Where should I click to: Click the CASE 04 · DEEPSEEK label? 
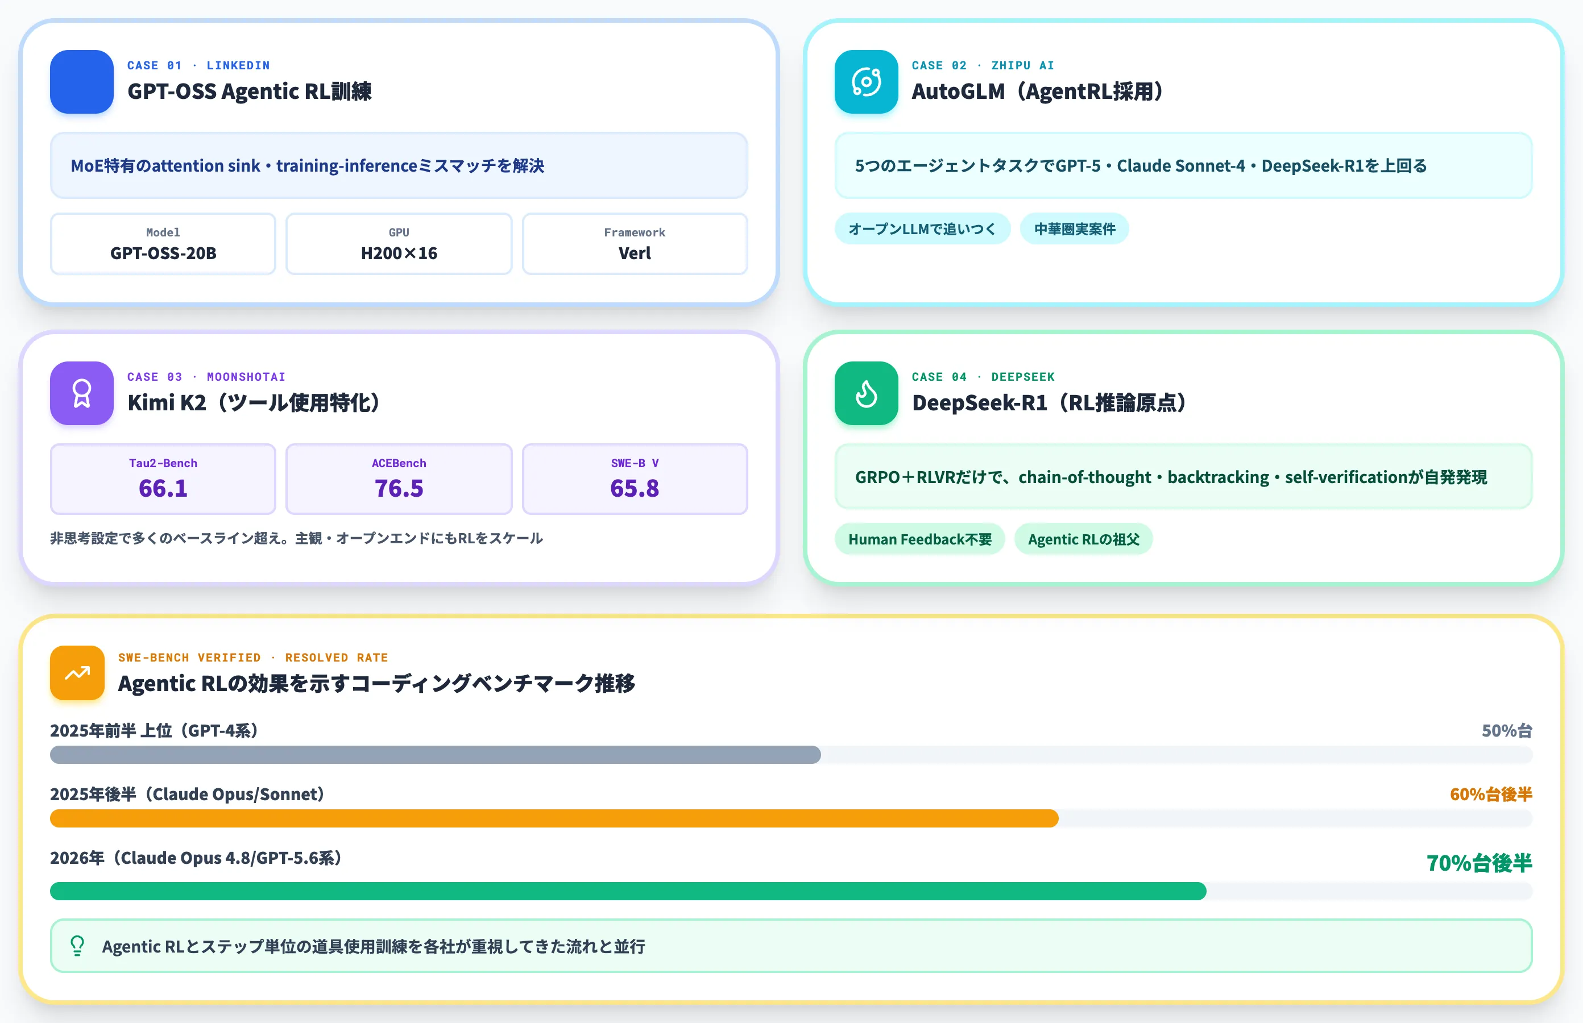point(983,377)
